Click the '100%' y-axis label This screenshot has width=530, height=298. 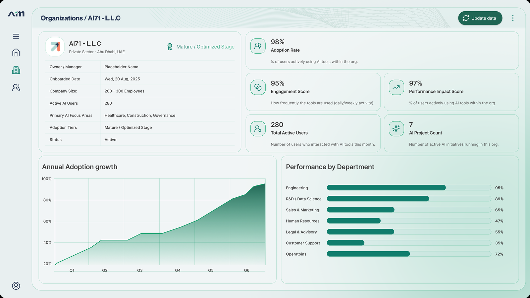coord(46,179)
